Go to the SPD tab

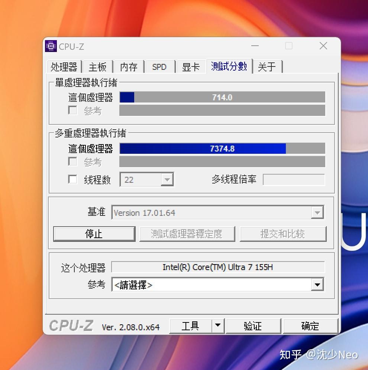pyautogui.click(x=160, y=67)
